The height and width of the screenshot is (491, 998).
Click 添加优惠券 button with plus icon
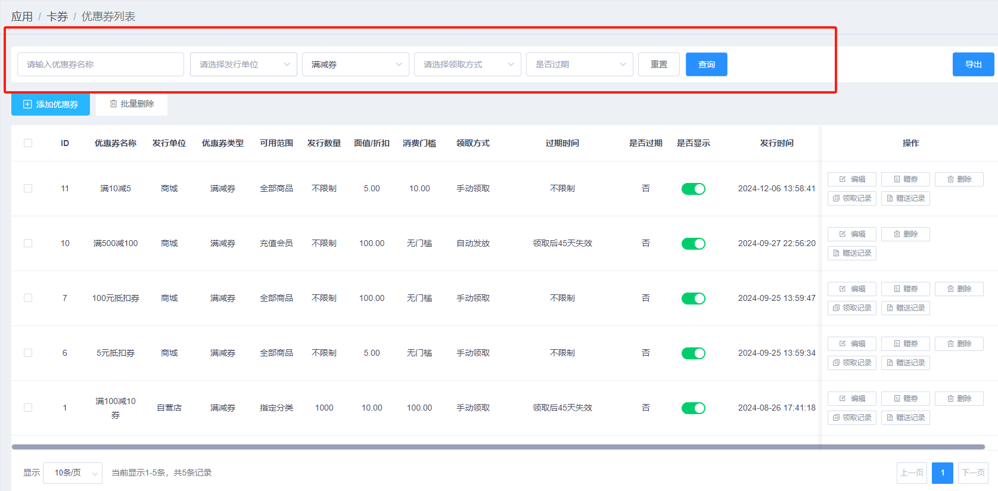coord(51,104)
